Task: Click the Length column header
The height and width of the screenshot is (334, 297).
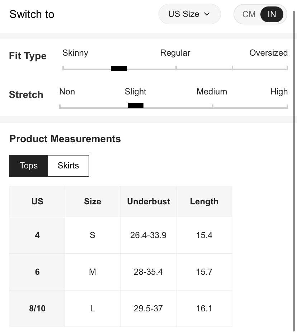Action: click(x=204, y=201)
